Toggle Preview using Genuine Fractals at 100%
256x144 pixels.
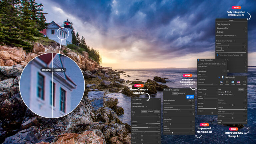[217, 55]
